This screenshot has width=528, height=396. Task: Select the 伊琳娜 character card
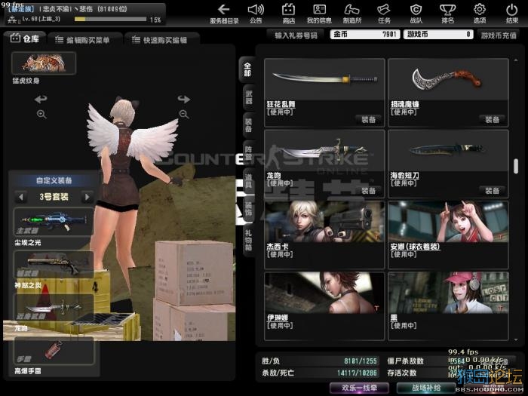[324, 305]
